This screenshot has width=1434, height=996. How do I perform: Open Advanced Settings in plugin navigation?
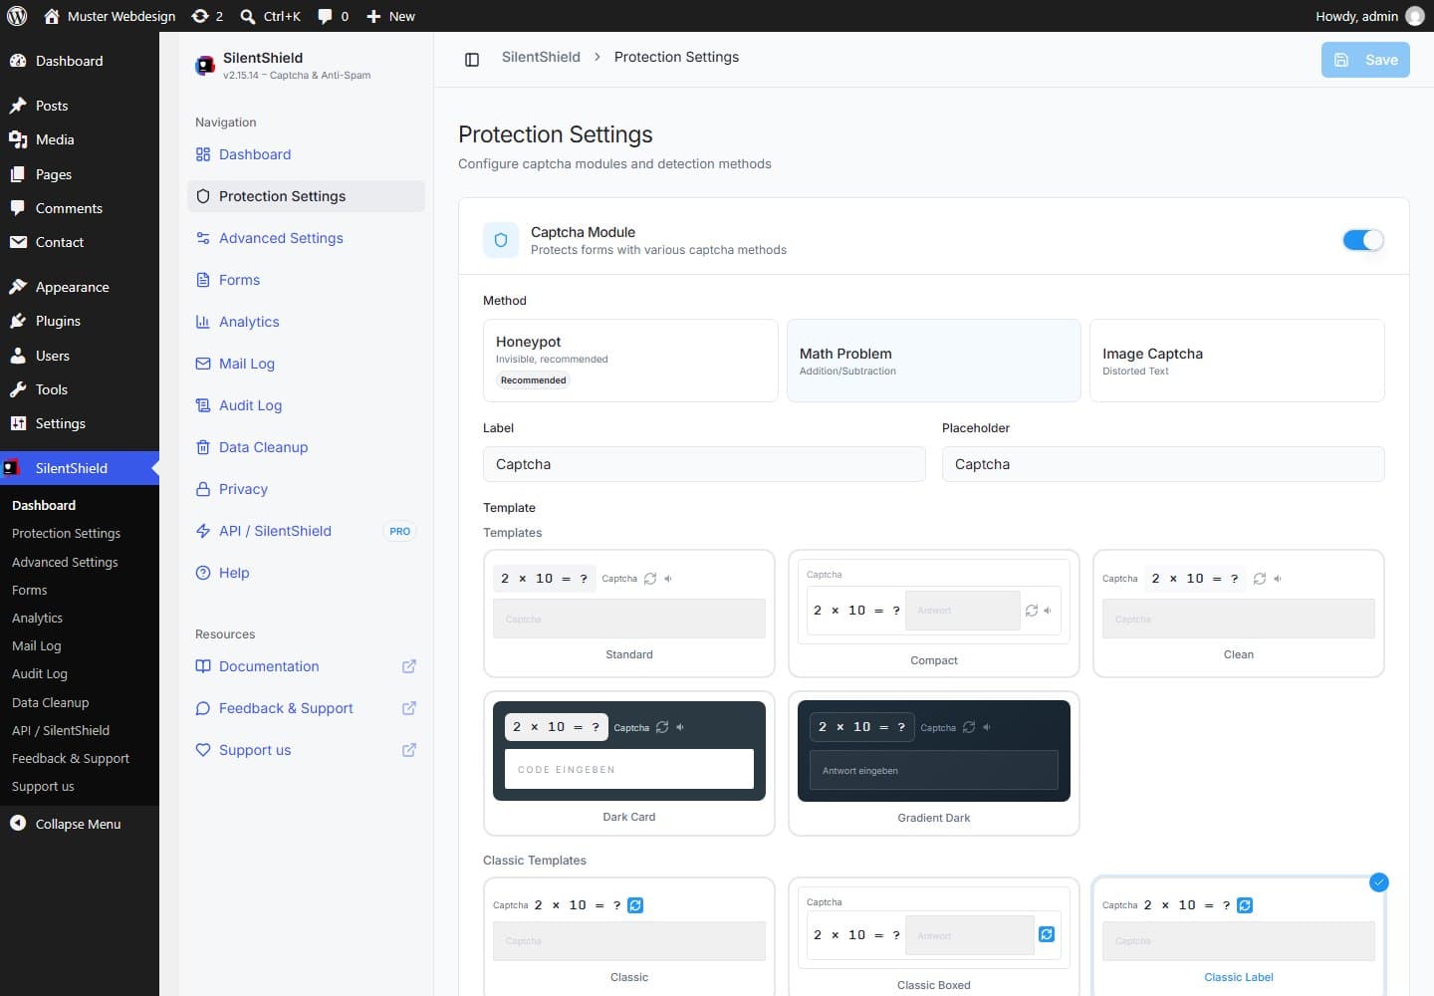coord(306,238)
